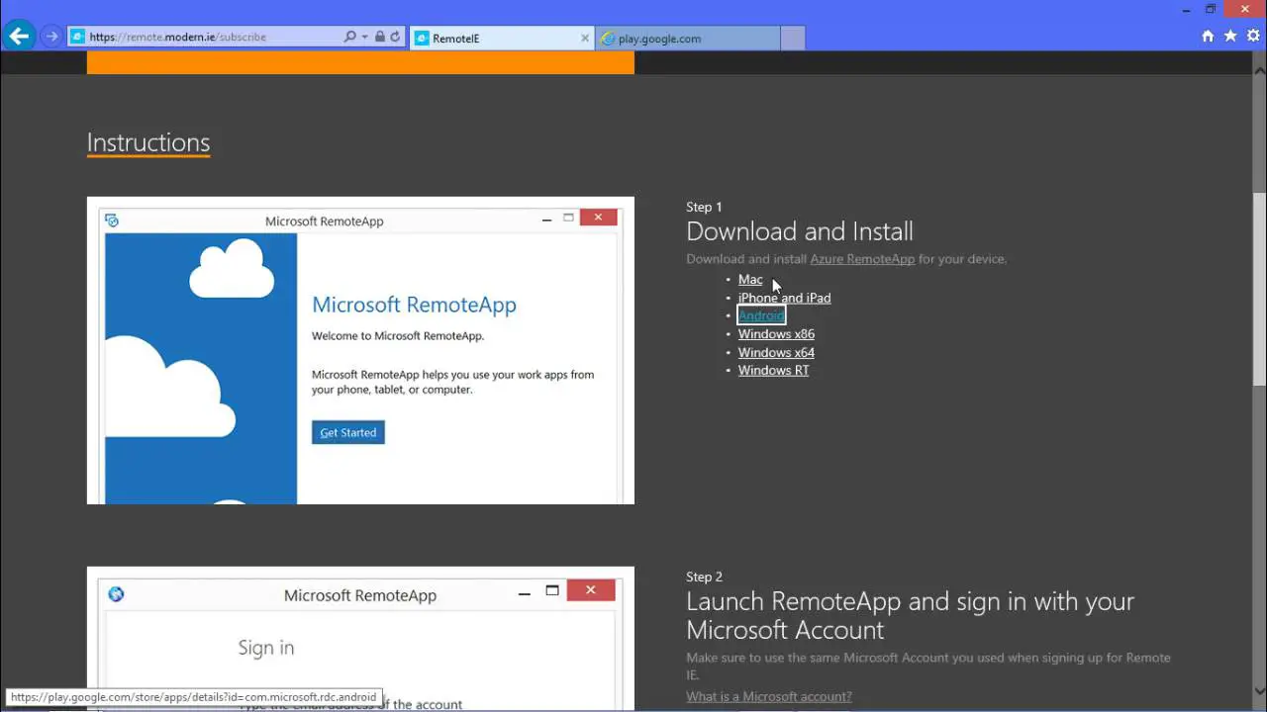The width and height of the screenshot is (1267, 712).
Task: Click the back navigation arrow
Action: [19, 36]
